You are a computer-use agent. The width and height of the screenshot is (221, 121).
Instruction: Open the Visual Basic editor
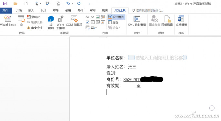8,21
